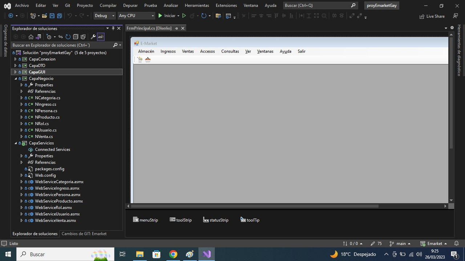
Task: Open Properties wrench icon in Solution Explorer
Action: [x=93, y=37]
